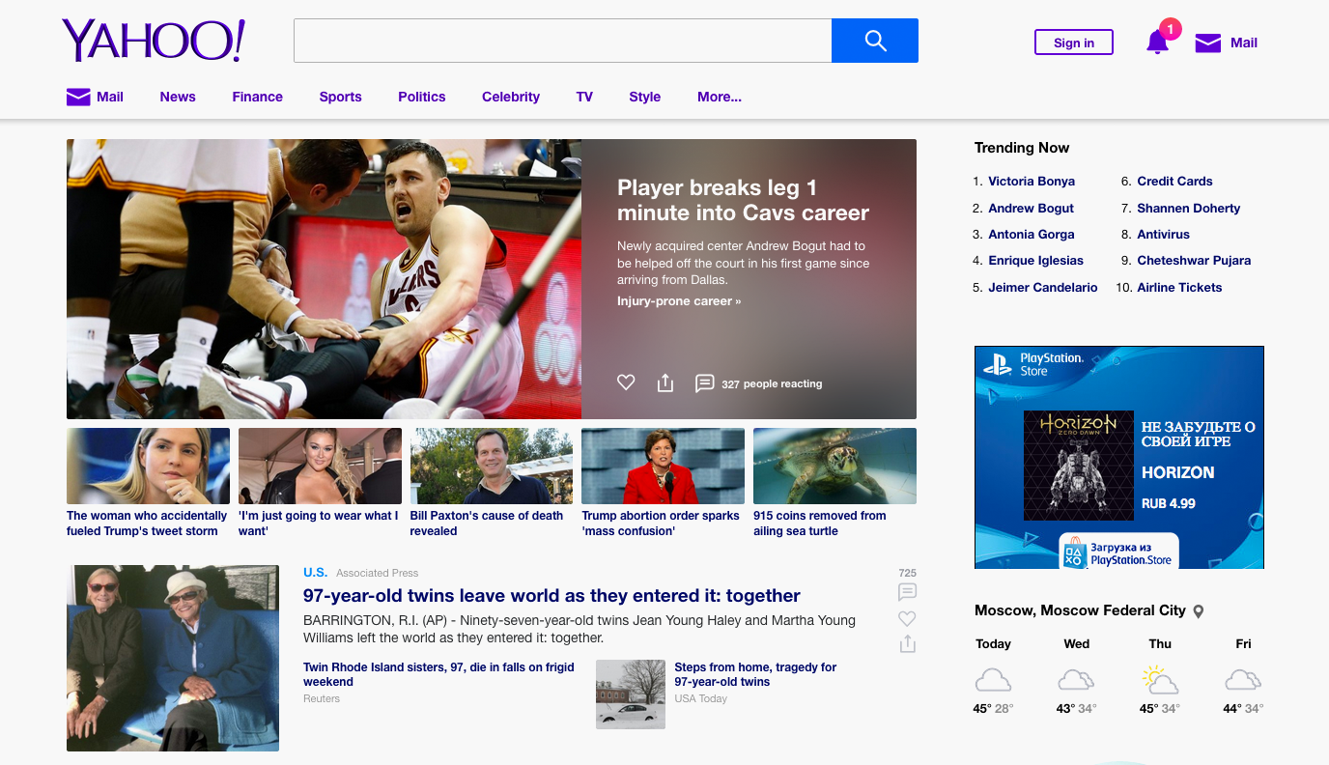Navigate to the Sports section
The image size is (1329, 765).
[x=340, y=97]
